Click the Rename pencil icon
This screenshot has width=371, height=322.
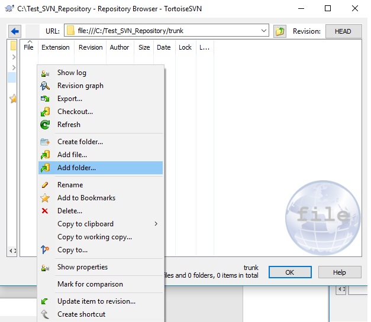coord(45,185)
